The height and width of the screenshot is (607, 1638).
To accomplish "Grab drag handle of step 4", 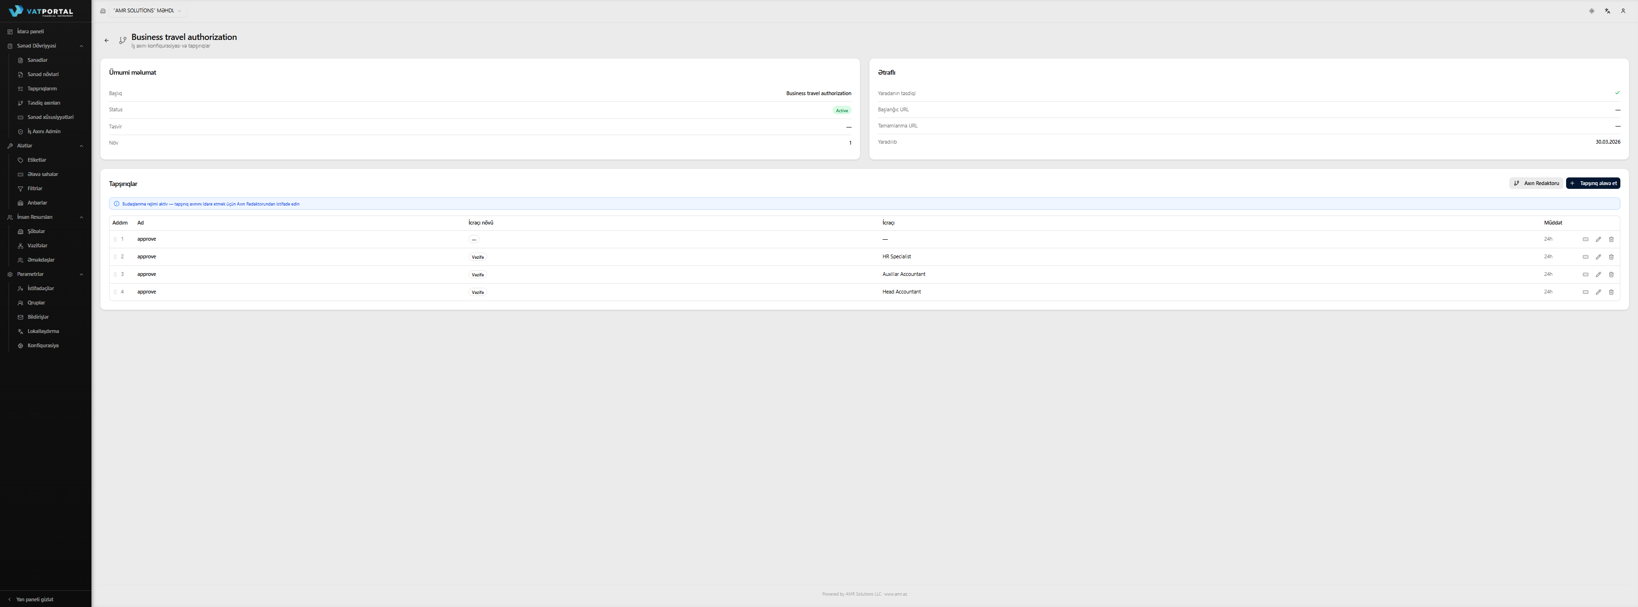I will pyautogui.click(x=115, y=292).
